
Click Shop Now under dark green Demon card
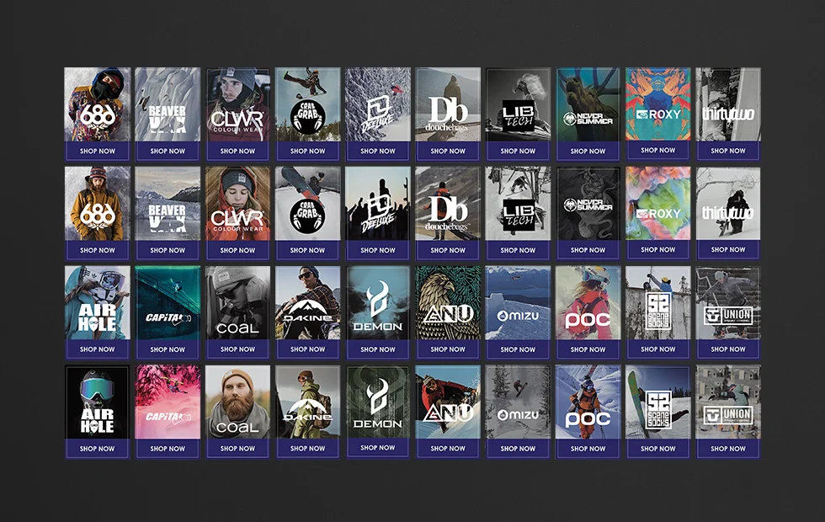pyautogui.click(x=378, y=448)
